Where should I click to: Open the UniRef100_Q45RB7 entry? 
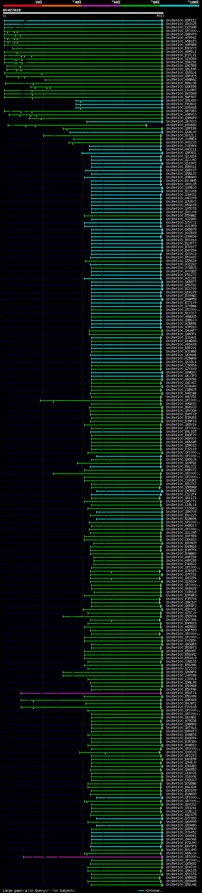181,491
